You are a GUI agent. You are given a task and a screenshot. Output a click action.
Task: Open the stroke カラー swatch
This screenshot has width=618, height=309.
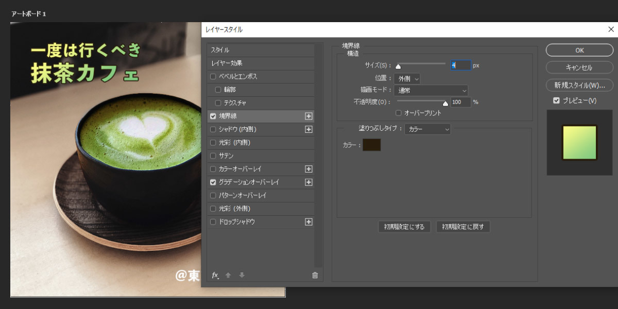pyautogui.click(x=372, y=145)
